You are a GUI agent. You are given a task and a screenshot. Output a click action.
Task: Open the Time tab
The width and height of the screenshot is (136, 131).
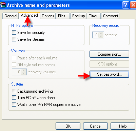pyautogui.click(x=93, y=16)
